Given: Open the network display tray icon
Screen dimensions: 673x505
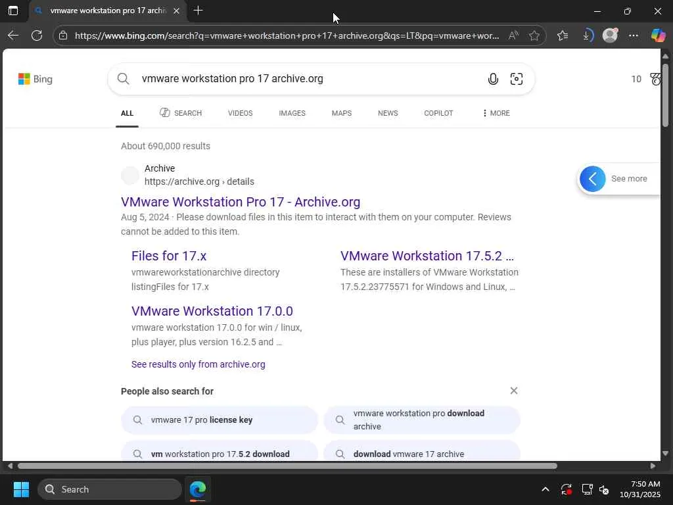Looking at the screenshot, I should point(587,489).
